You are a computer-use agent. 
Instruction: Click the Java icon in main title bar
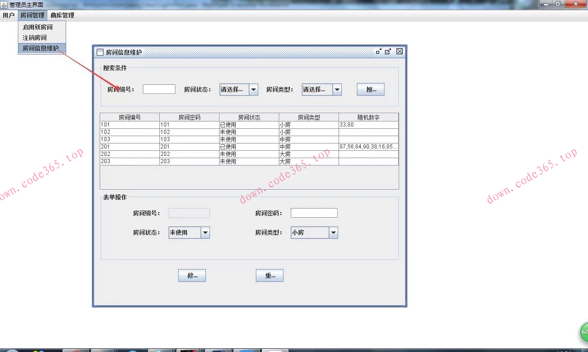(x=4, y=4)
